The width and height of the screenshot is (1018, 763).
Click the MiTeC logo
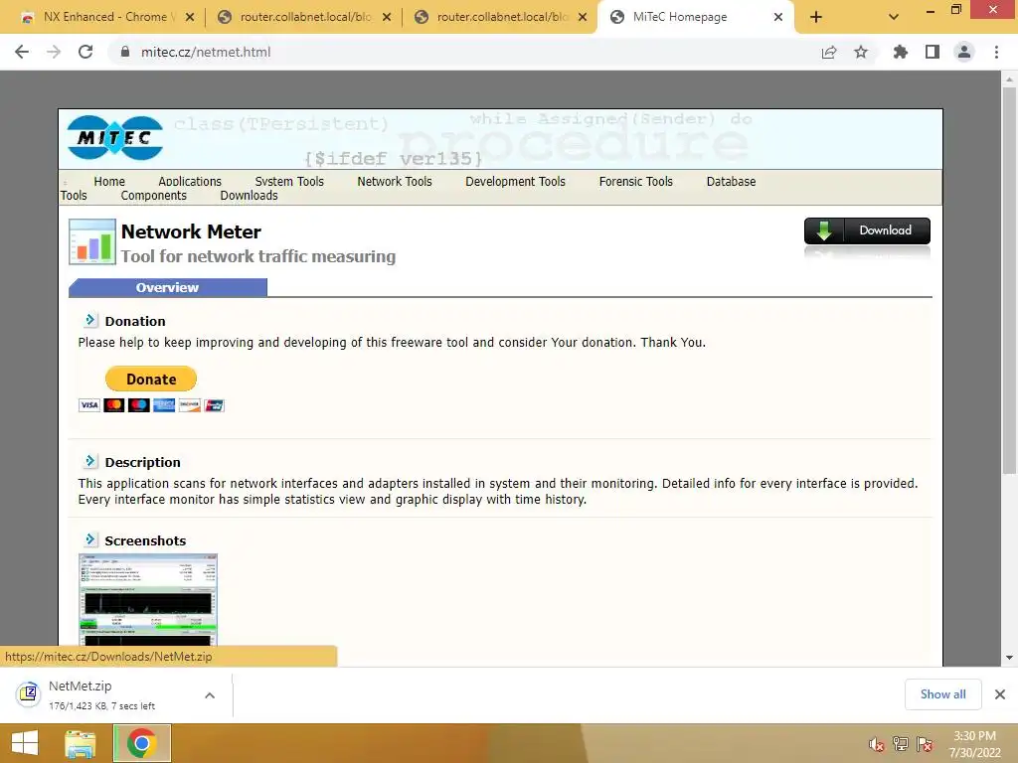pos(115,137)
